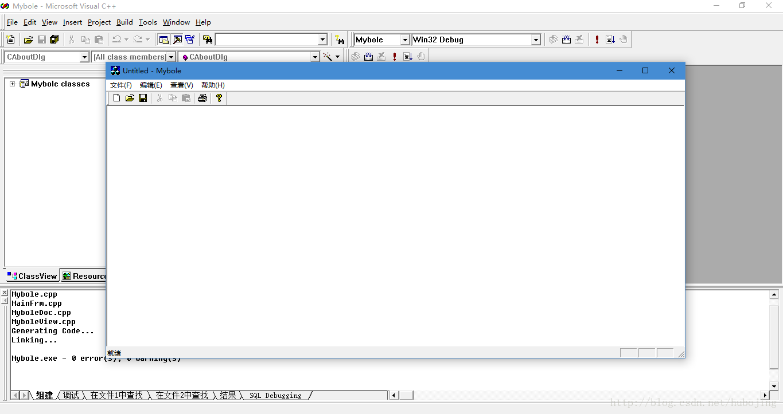Click the Undo arrow icon

116,40
